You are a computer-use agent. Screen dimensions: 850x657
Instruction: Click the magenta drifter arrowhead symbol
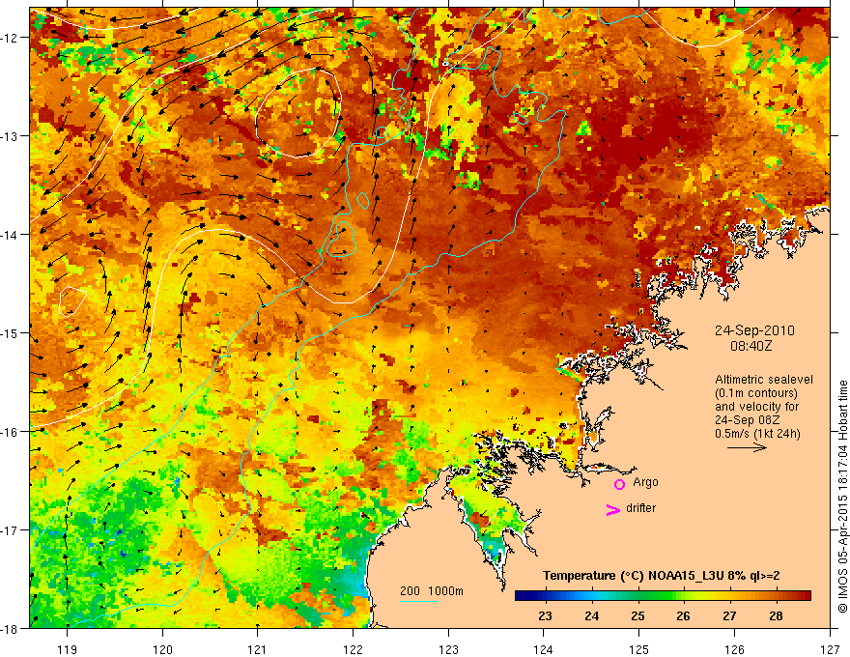coord(613,509)
